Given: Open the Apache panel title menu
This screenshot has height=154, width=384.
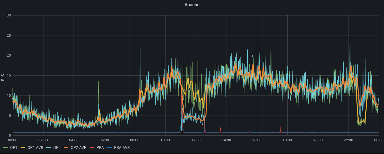Looking at the screenshot, I should (x=192, y=5).
